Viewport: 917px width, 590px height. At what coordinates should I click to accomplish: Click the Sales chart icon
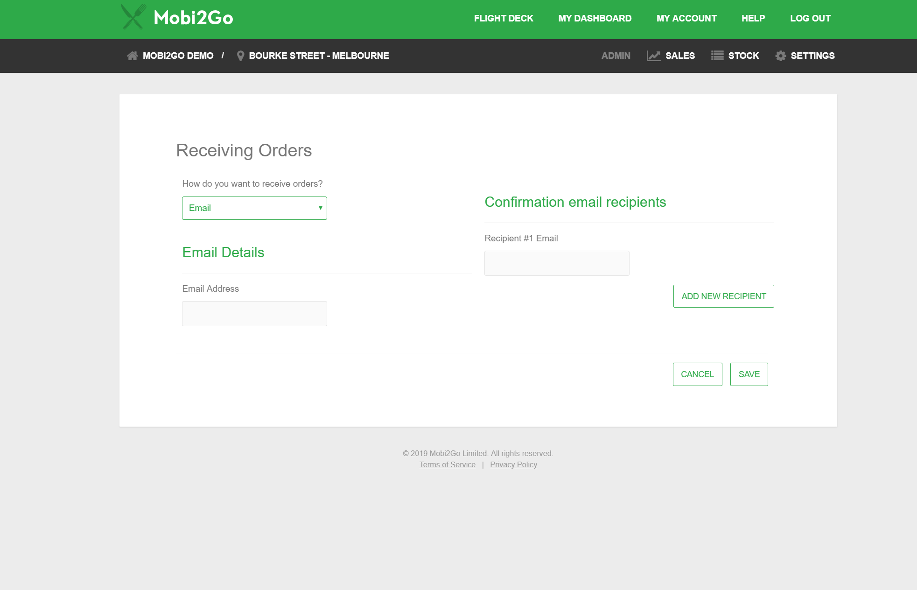click(653, 56)
